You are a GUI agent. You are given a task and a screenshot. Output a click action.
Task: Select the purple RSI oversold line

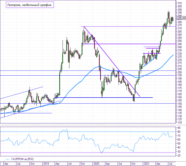click(88, 153)
